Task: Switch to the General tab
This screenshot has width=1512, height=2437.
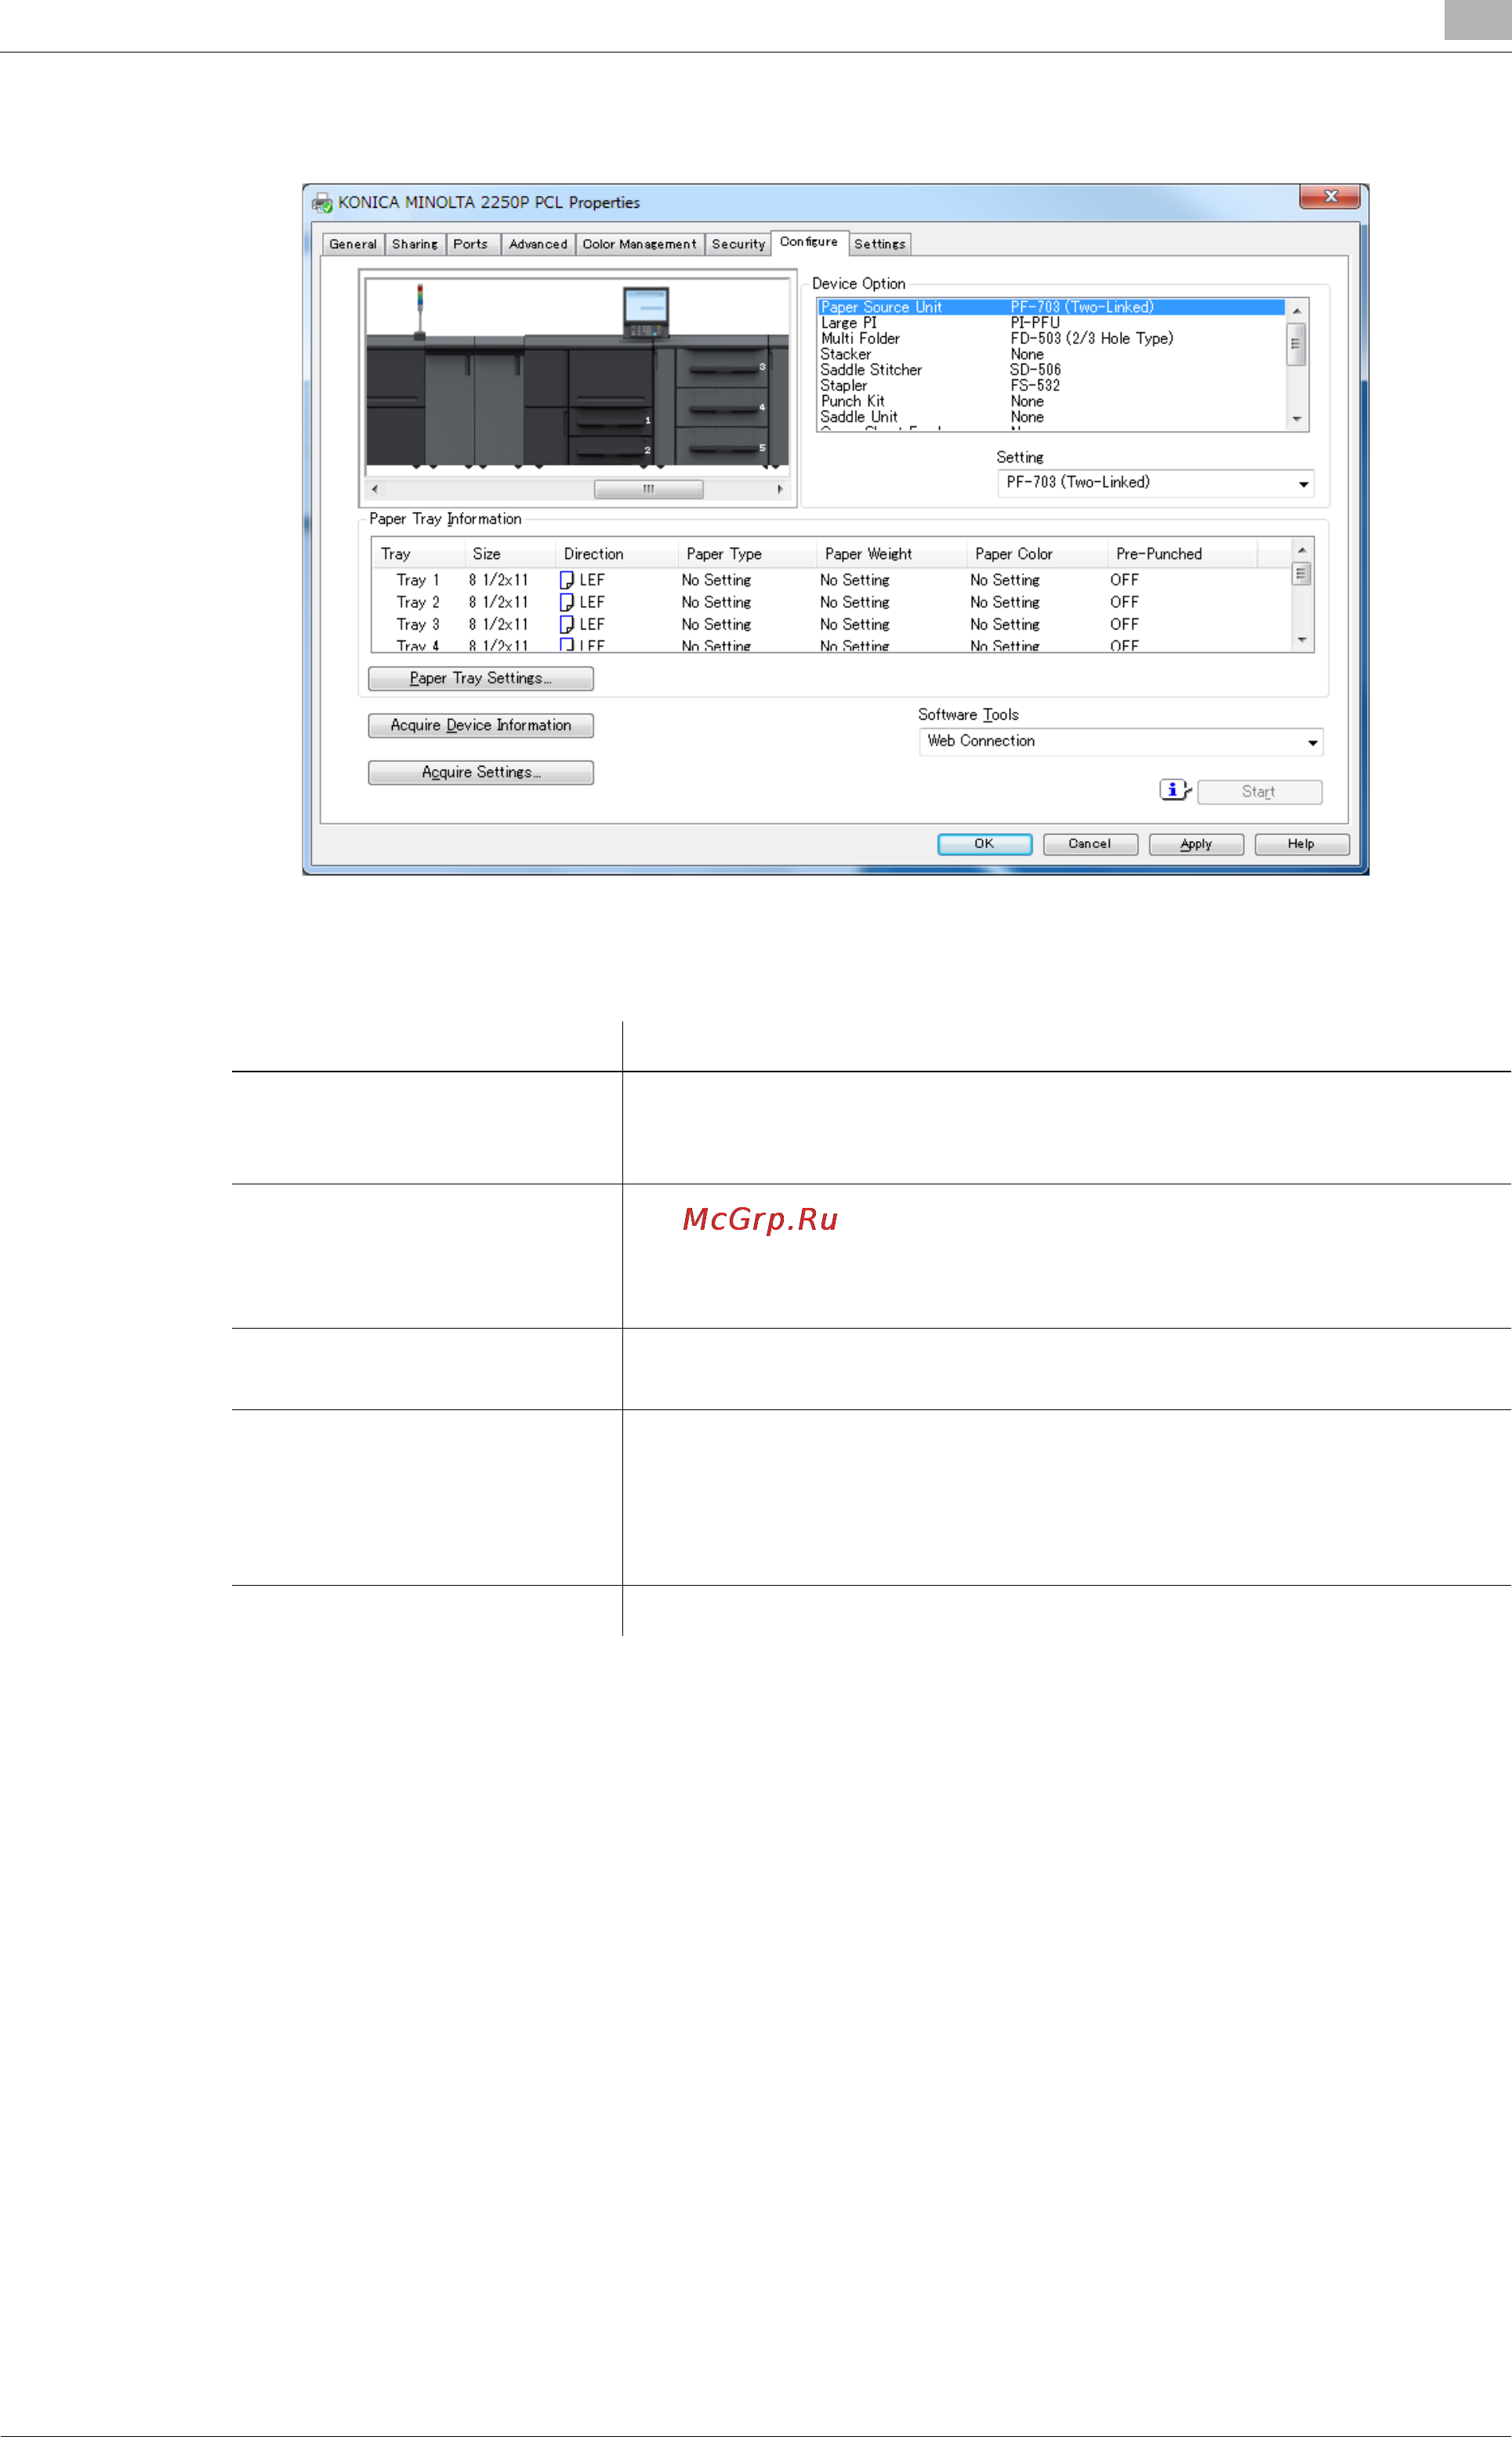Action: coord(353,244)
